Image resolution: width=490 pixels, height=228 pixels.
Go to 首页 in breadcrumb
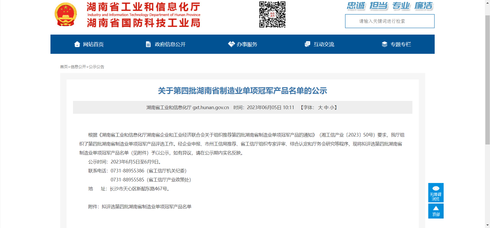[x=64, y=67]
